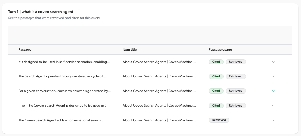The image size is (301, 136).
Task: Click the Retrieved badge in the "adds a conversational search" row
Action: click(x=219, y=120)
